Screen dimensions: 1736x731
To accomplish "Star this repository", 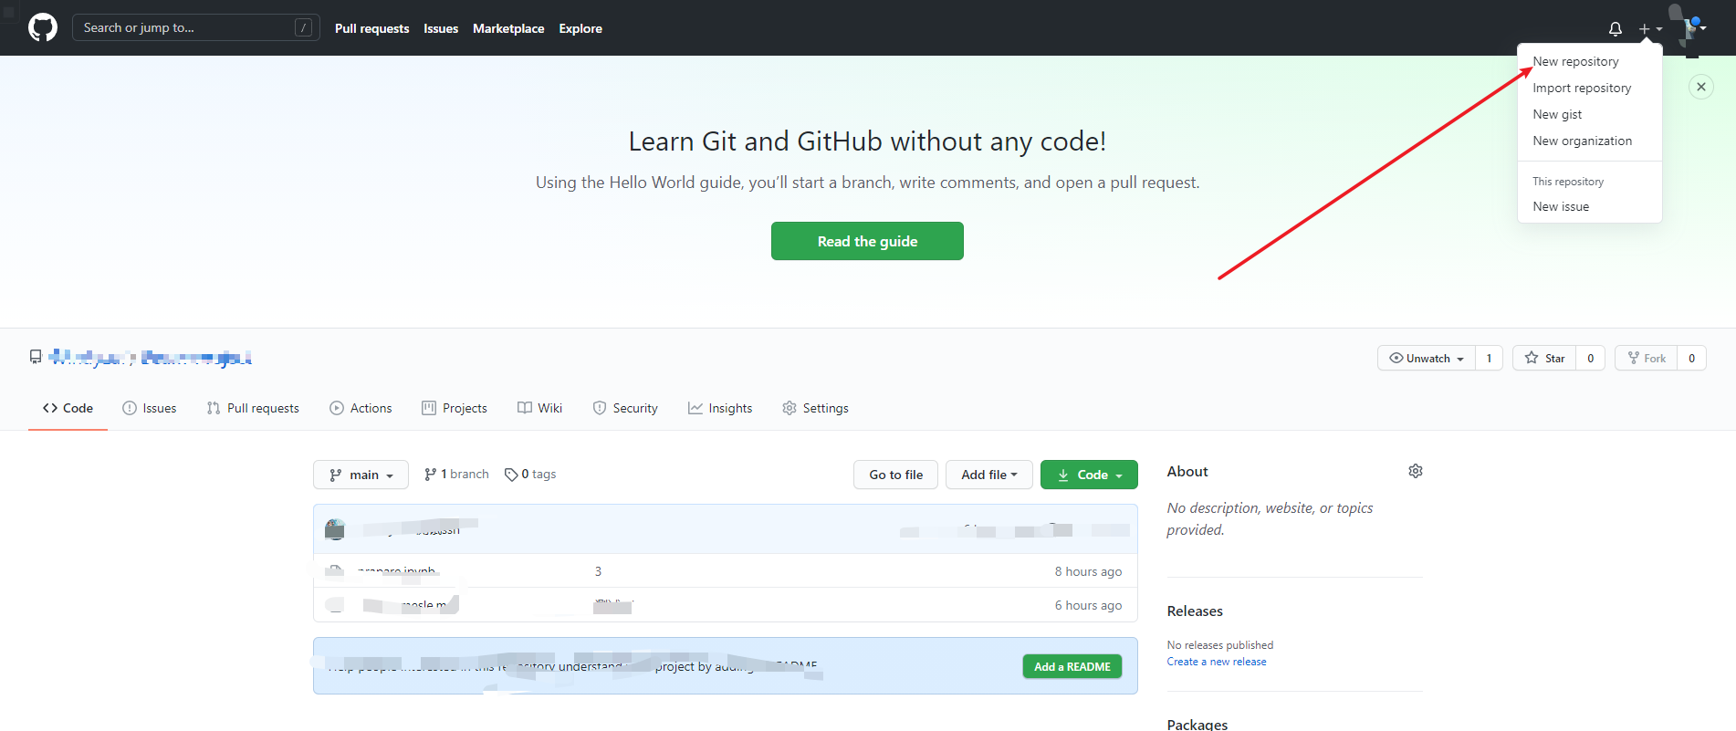I will (x=1544, y=358).
